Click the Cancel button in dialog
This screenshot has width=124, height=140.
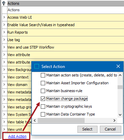coord(110,129)
